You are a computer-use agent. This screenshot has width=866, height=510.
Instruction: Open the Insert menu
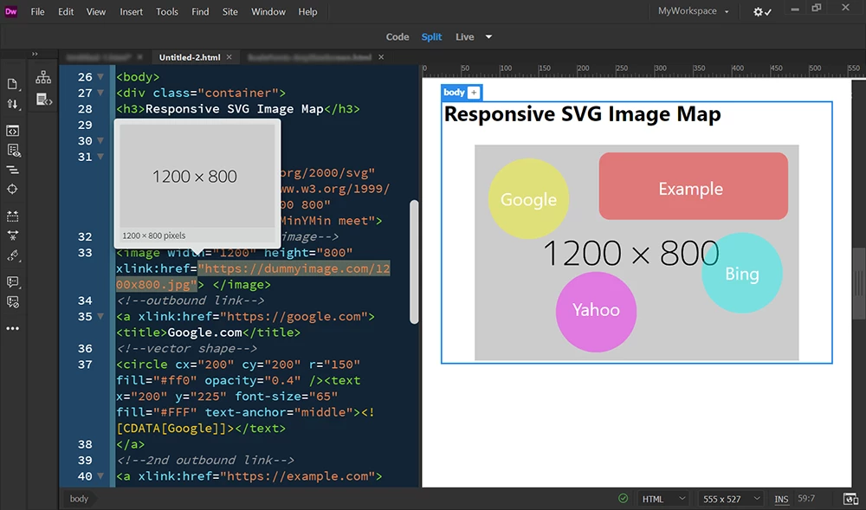[x=132, y=11]
